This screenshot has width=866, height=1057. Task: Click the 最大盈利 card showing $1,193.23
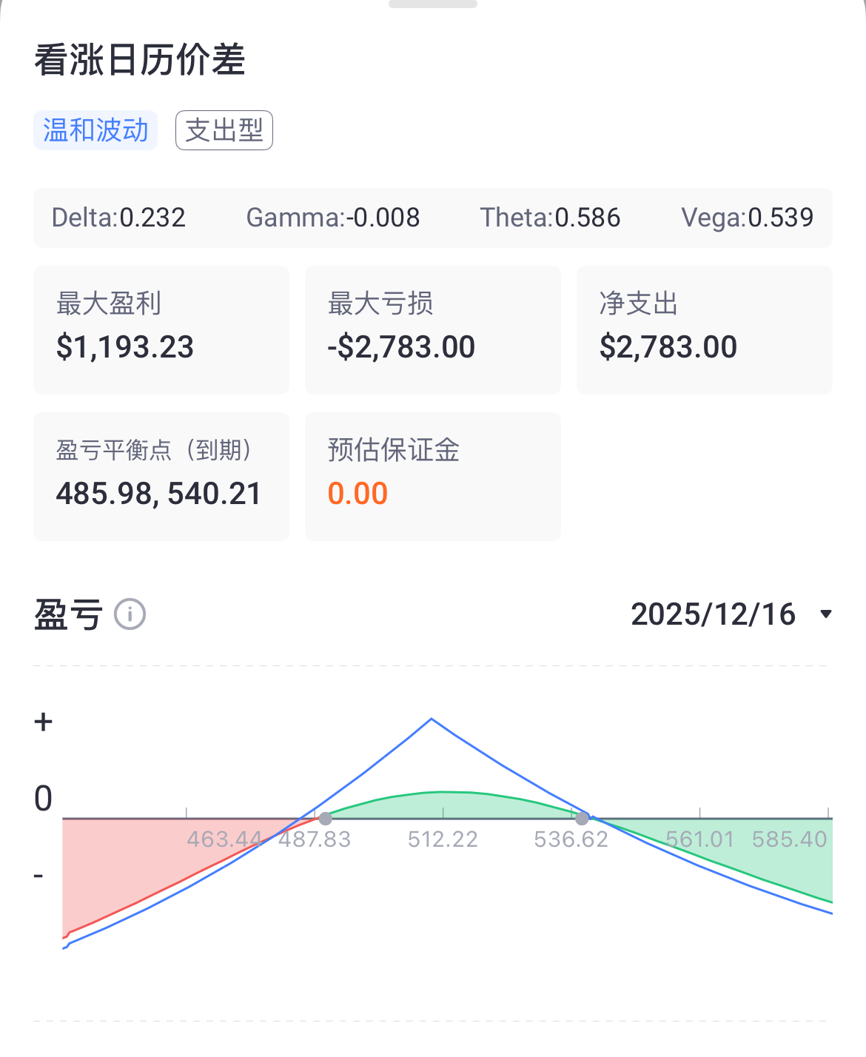click(x=161, y=329)
